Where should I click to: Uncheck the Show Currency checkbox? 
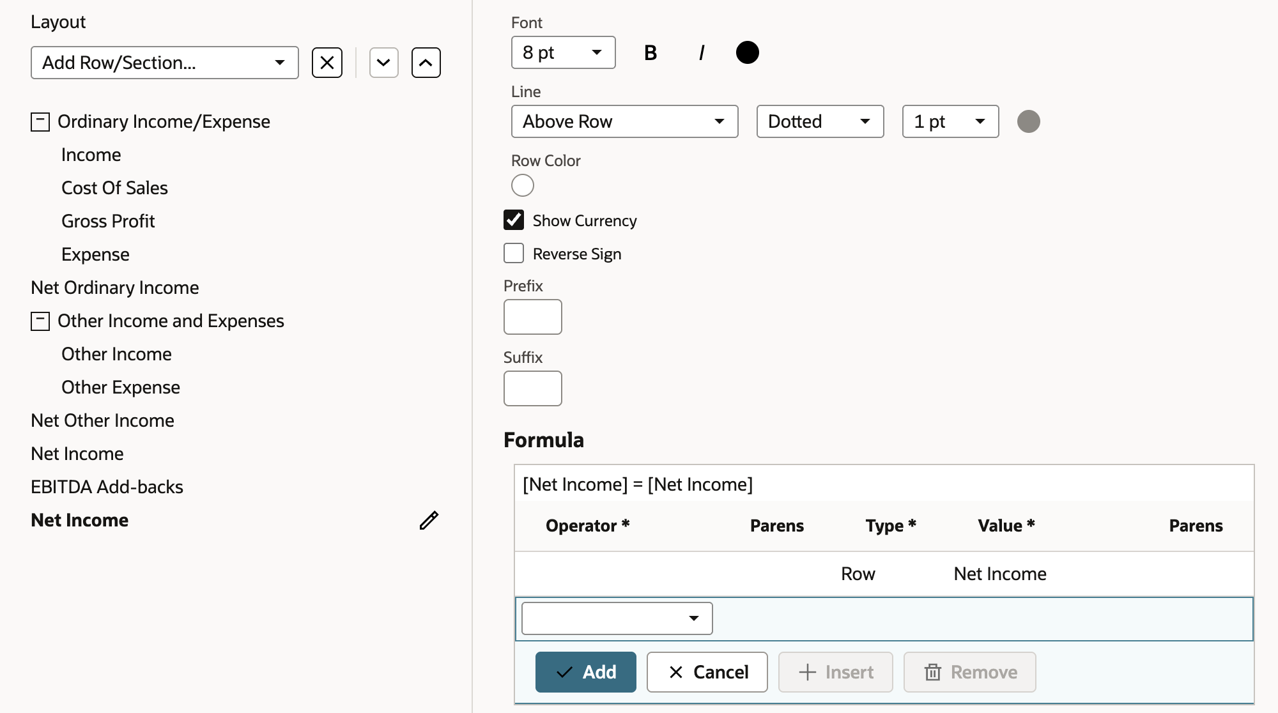tap(514, 220)
